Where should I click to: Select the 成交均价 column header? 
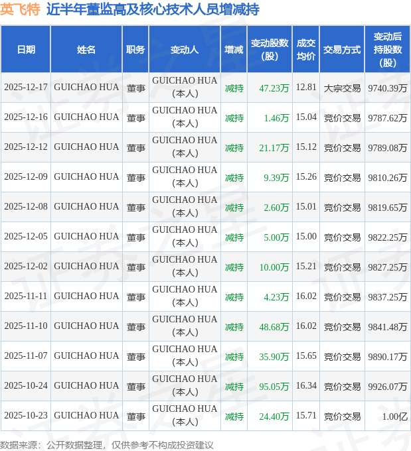click(x=306, y=50)
